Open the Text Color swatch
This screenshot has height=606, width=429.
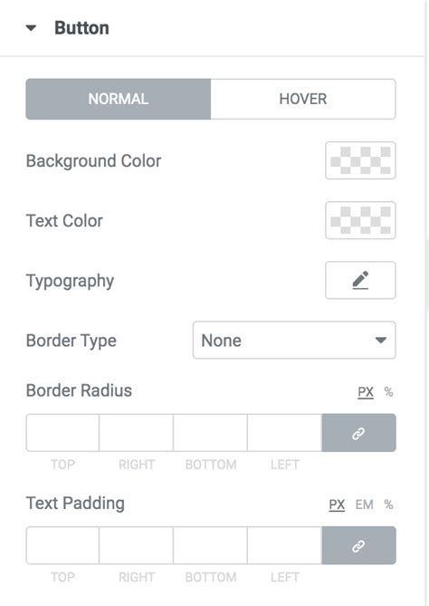tap(360, 220)
